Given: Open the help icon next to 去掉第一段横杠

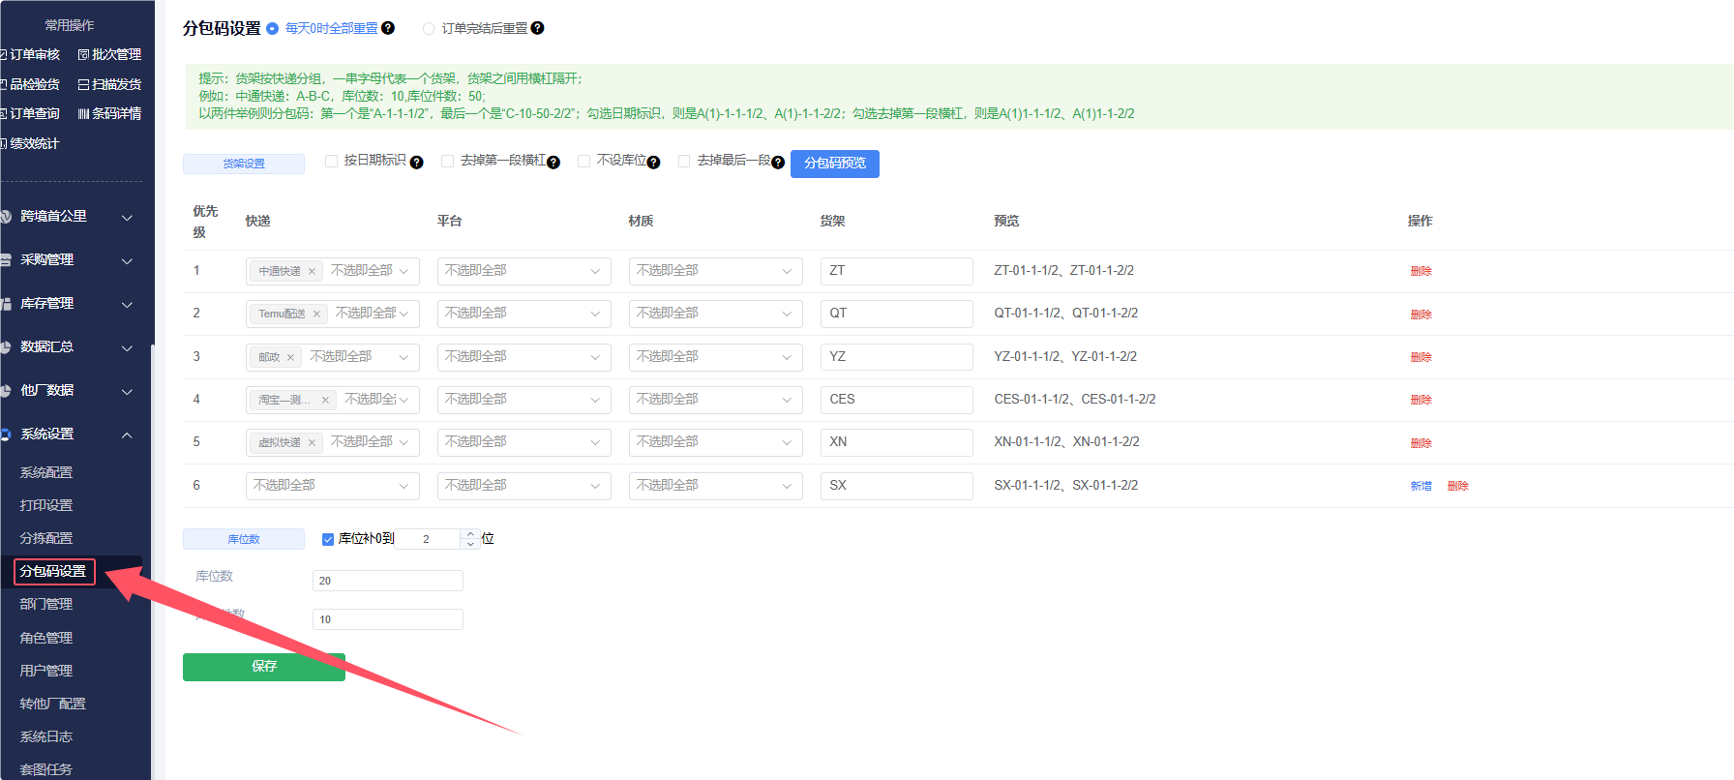Looking at the screenshot, I should coord(553,163).
